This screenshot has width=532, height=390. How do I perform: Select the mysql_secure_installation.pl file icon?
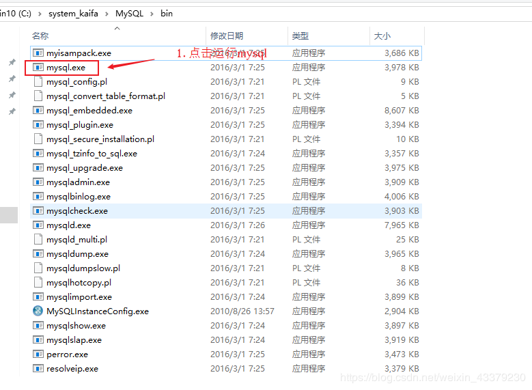pos(38,139)
